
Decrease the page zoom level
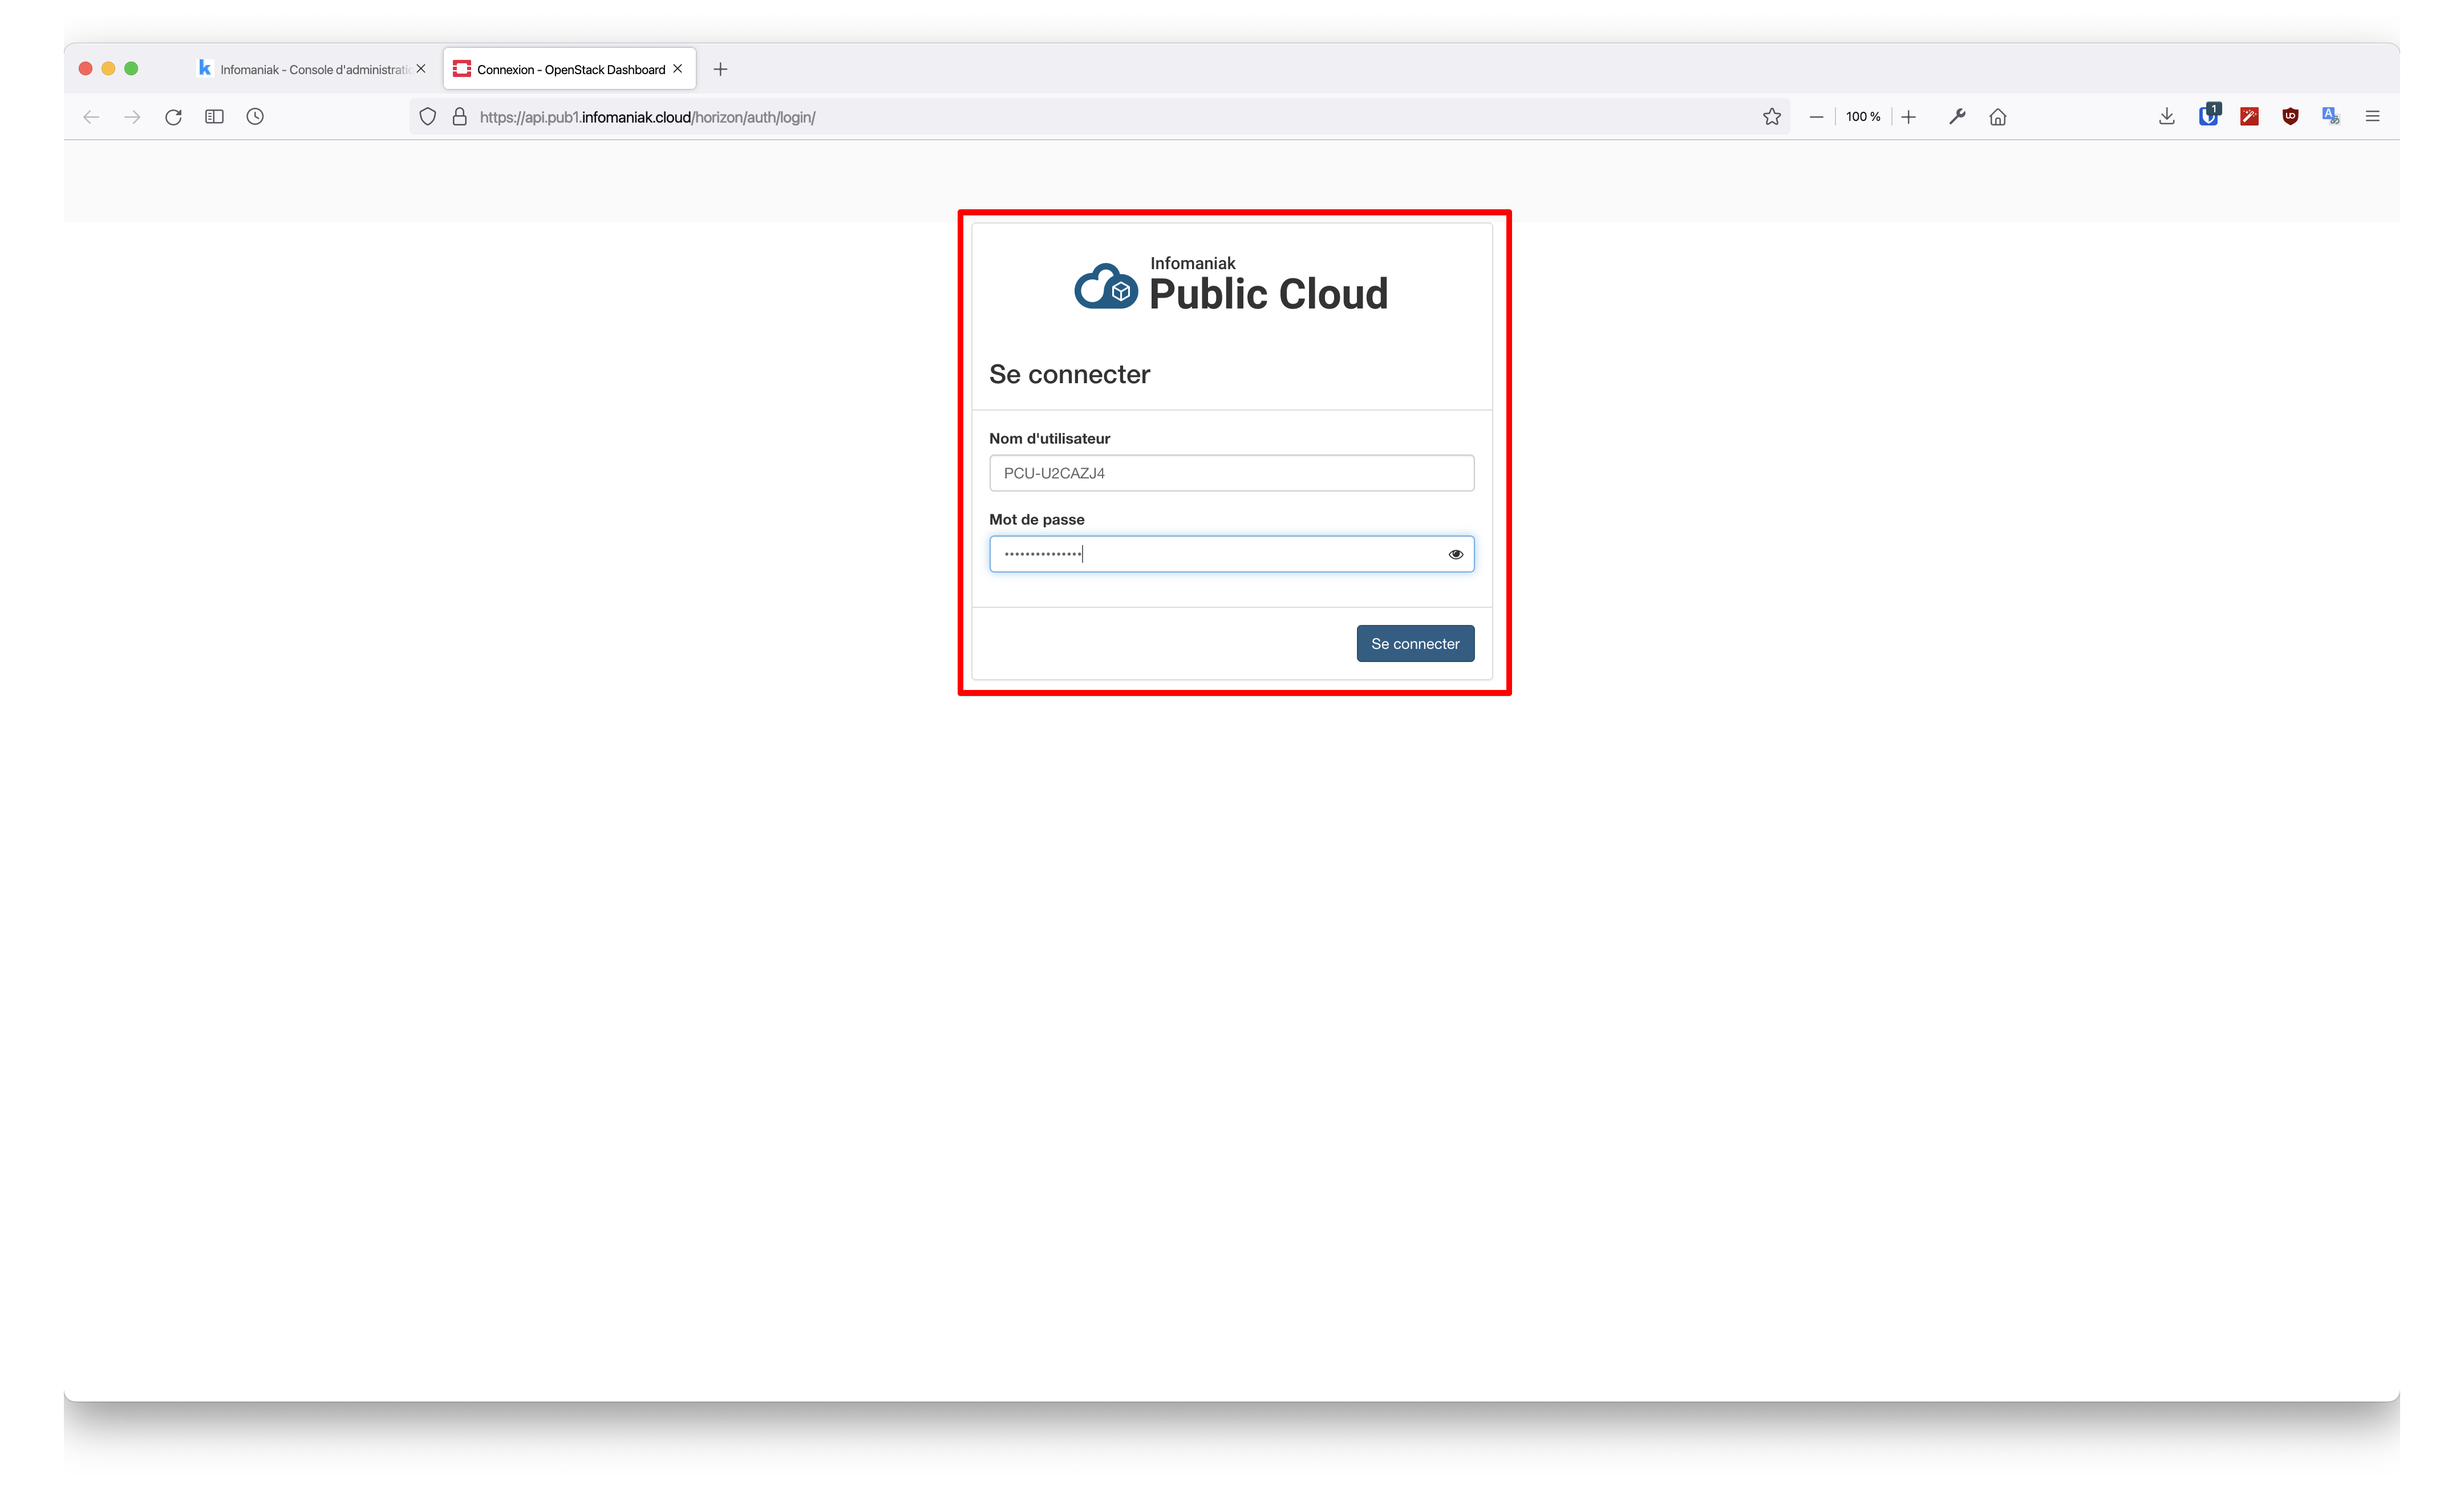coord(1816,116)
